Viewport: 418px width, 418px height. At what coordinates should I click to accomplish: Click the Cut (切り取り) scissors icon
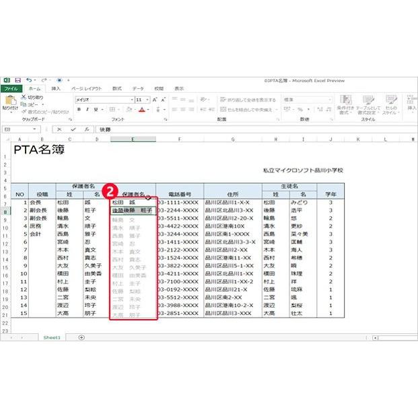[24, 98]
